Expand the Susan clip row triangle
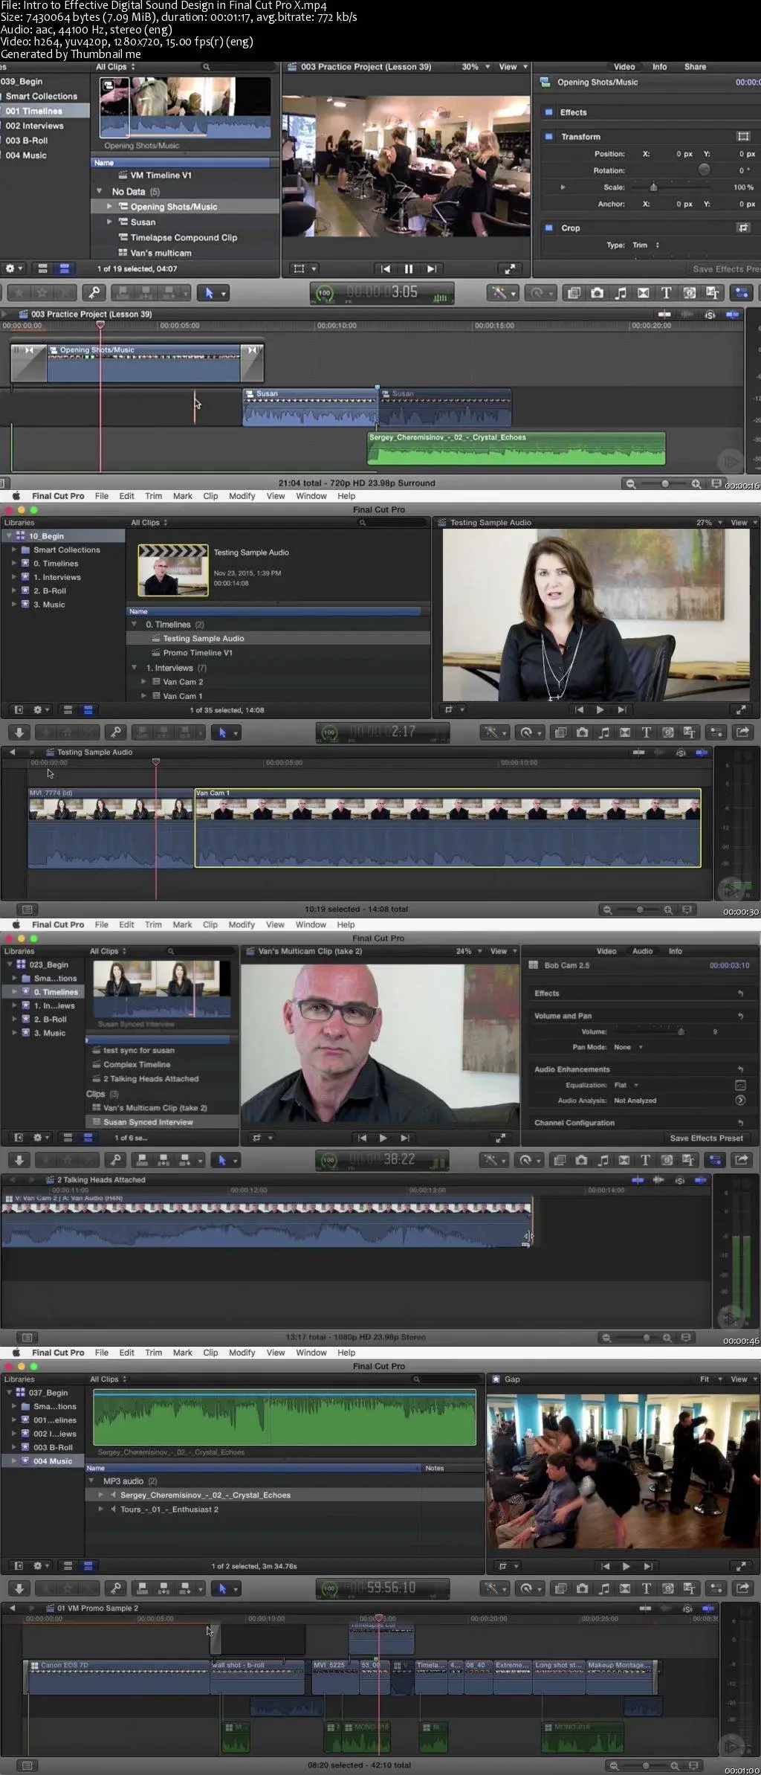The image size is (761, 1775). pos(110,222)
